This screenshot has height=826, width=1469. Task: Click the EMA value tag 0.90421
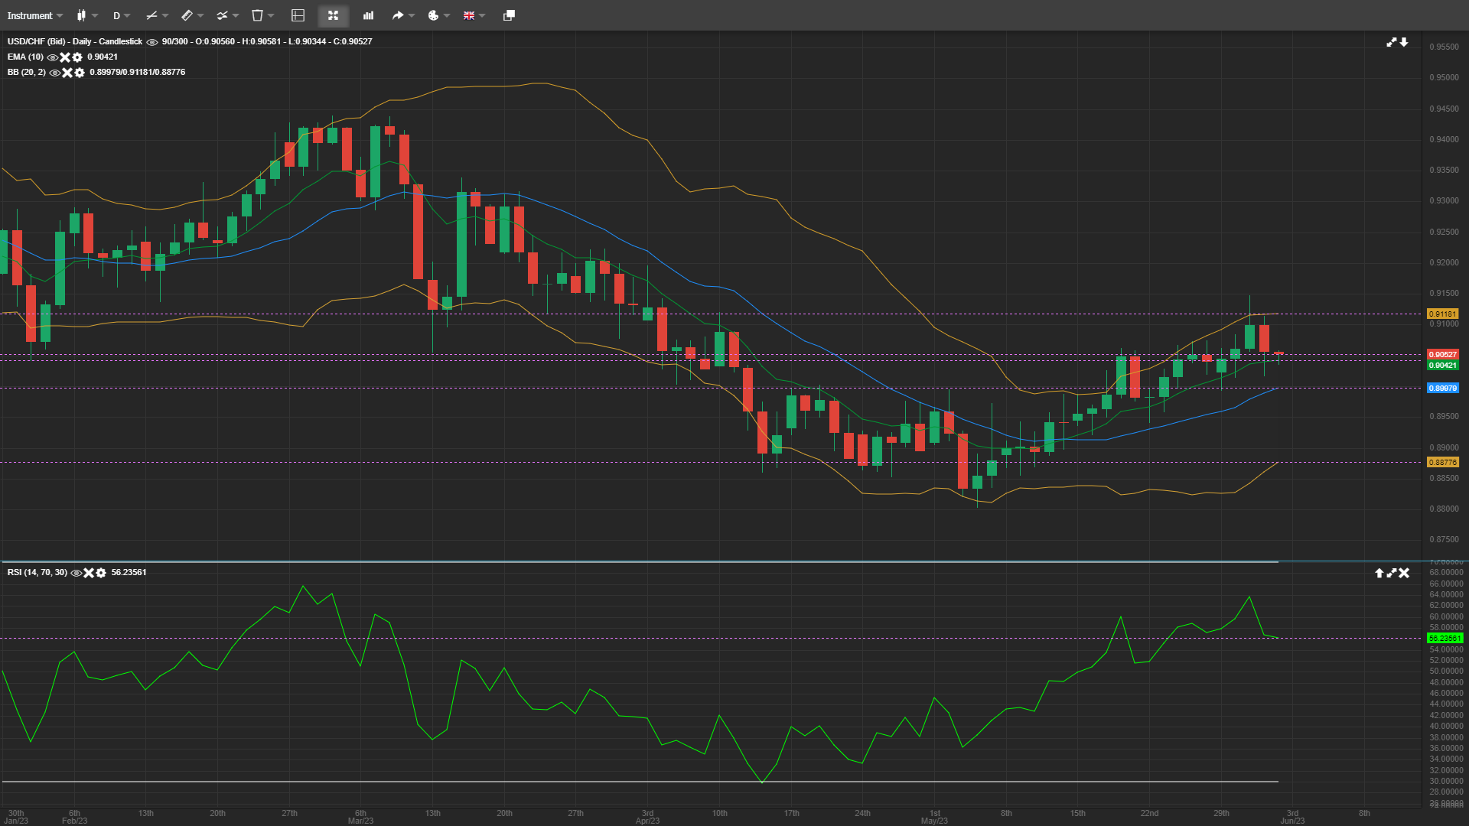1443,366
